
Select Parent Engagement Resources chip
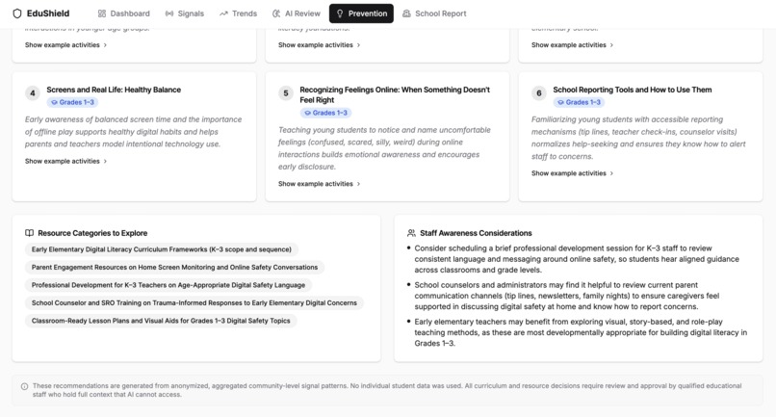click(174, 268)
